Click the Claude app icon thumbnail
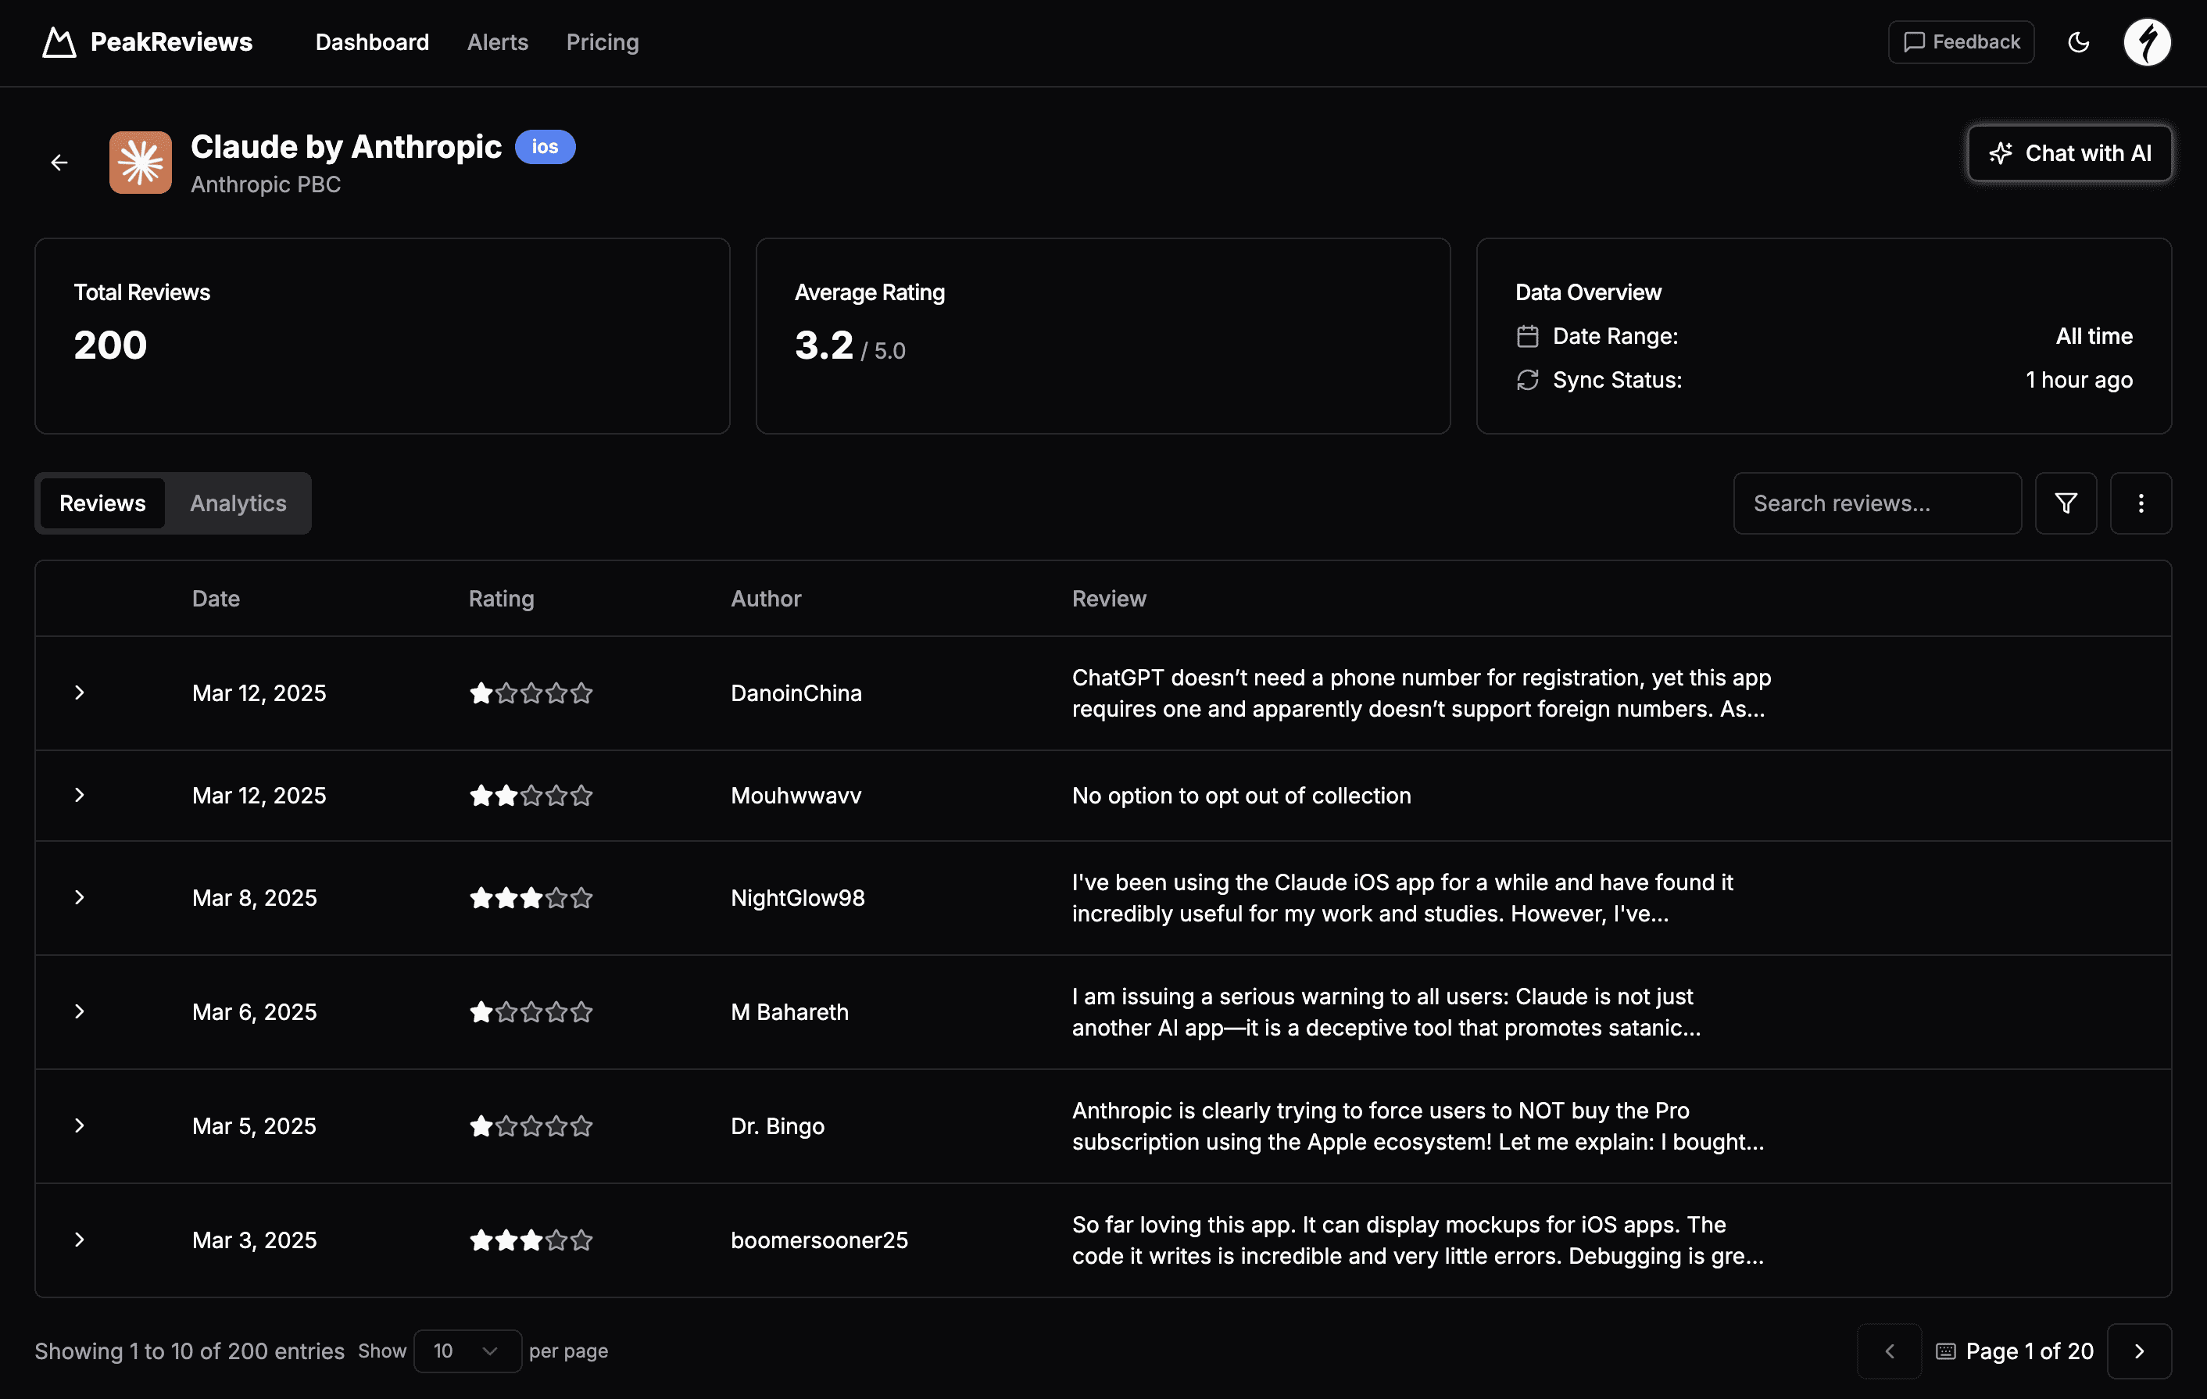 (x=140, y=163)
